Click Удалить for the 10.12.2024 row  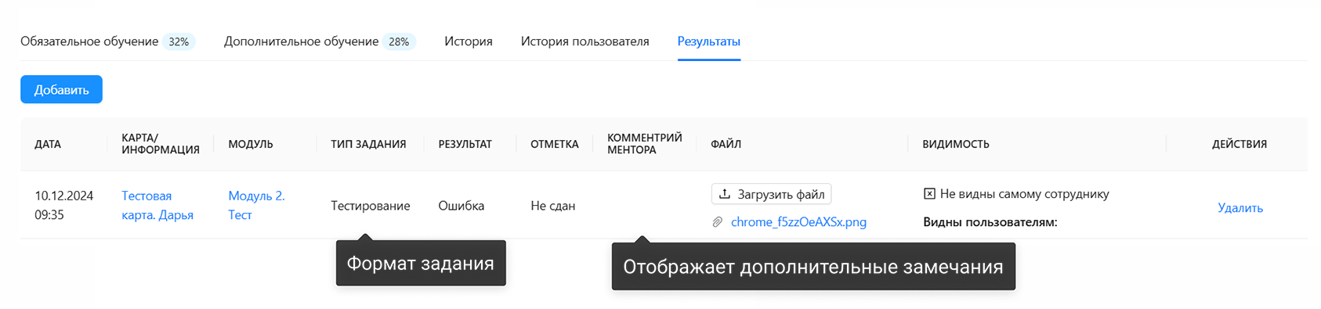pos(1240,207)
